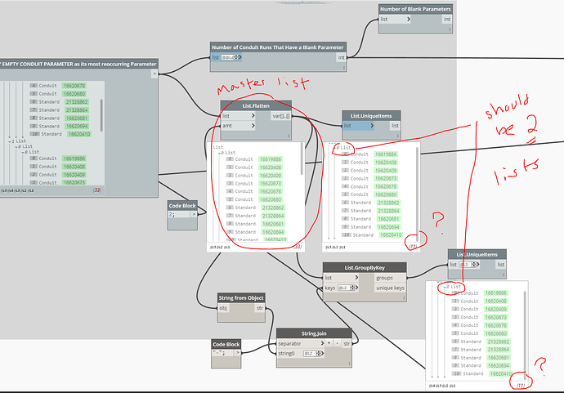Collapse the '0 List' in upper List.UniqueItems preview
The width and height of the screenshot is (564, 393).
pos(334,148)
